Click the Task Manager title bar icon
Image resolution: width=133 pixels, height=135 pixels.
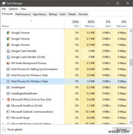[4, 3]
